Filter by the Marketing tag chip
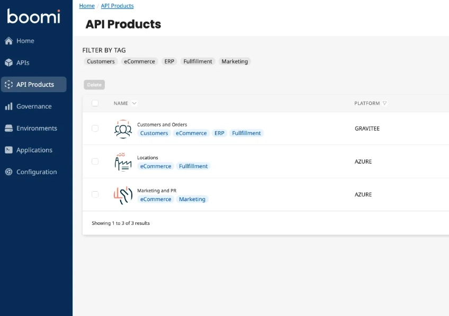Image resolution: width=449 pixels, height=316 pixels. [235, 61]
